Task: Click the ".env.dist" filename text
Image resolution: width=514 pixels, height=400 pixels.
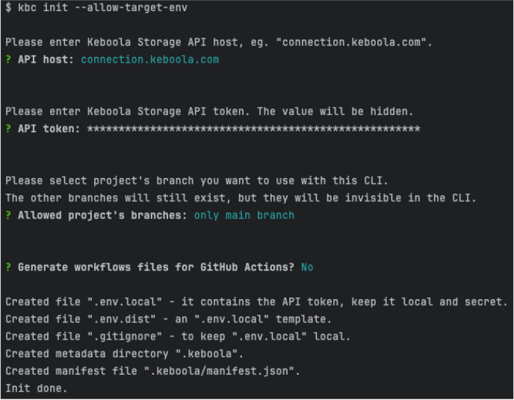Action: click(x=122, y=319)
